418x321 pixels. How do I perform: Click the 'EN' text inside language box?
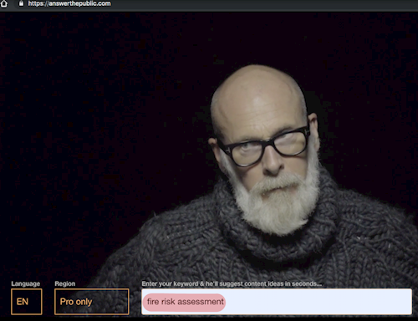point(23,302)
